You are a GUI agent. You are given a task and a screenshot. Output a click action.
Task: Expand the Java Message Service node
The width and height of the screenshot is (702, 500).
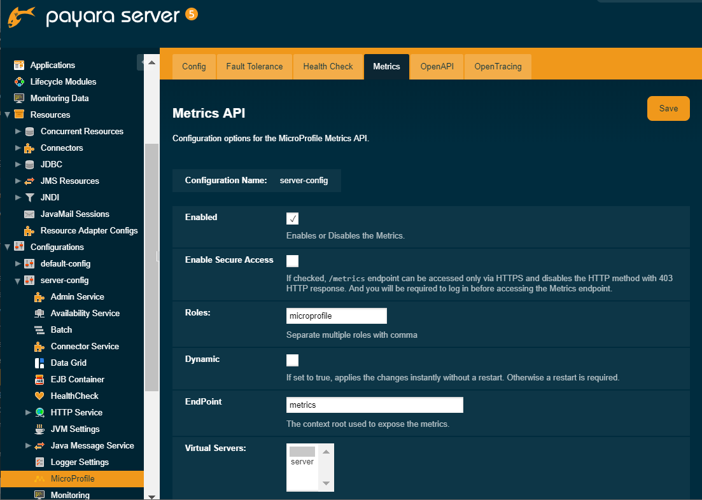coord(28,445)
